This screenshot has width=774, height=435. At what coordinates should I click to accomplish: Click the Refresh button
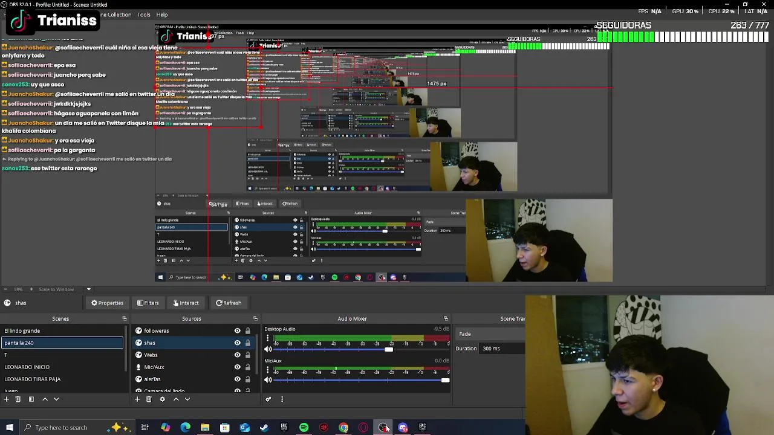coord(229,303)
